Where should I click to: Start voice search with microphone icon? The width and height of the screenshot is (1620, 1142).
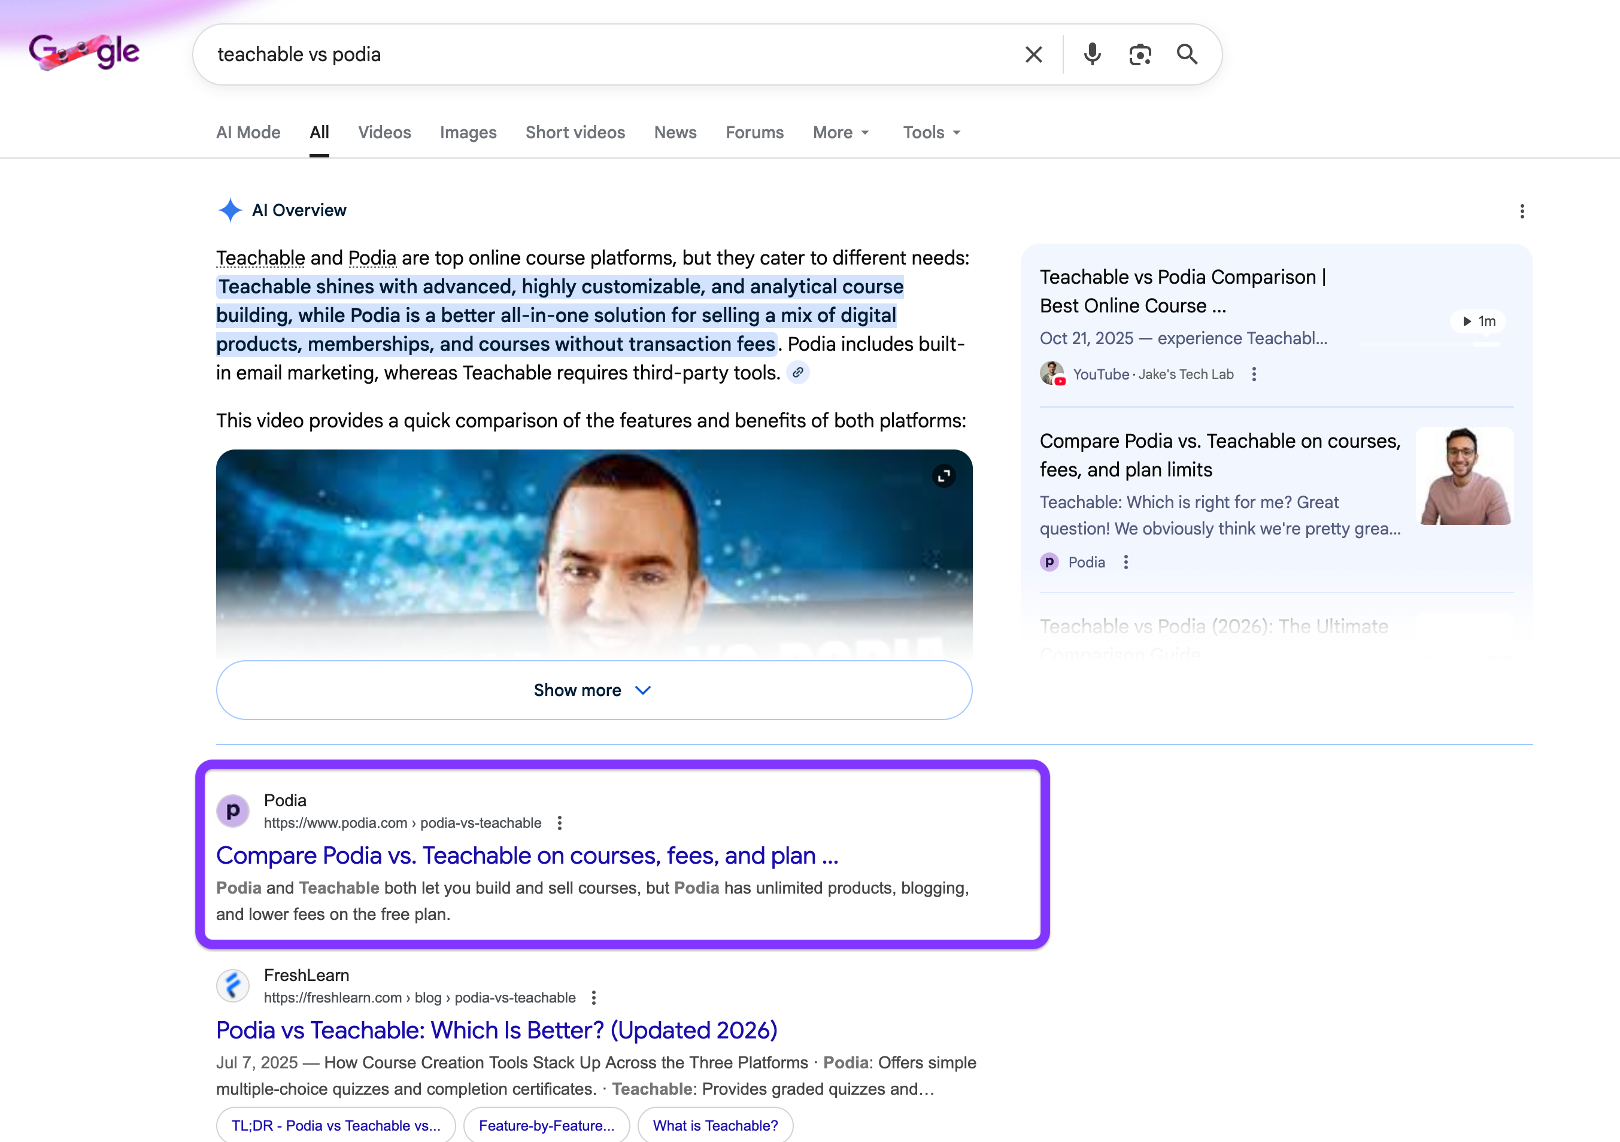coord(1091,54)
